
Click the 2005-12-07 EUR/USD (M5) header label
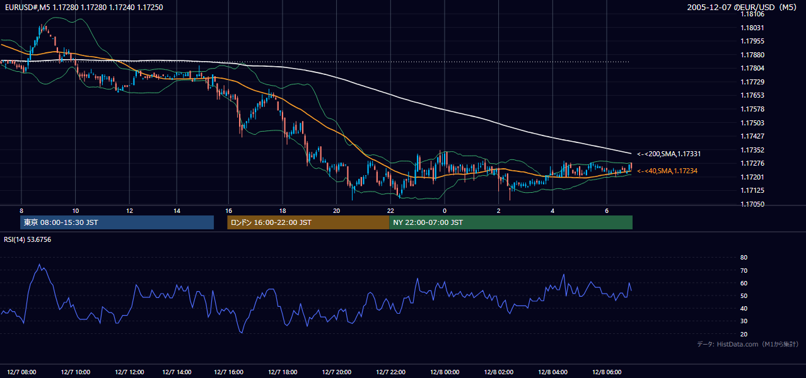[x=742, y=7]
